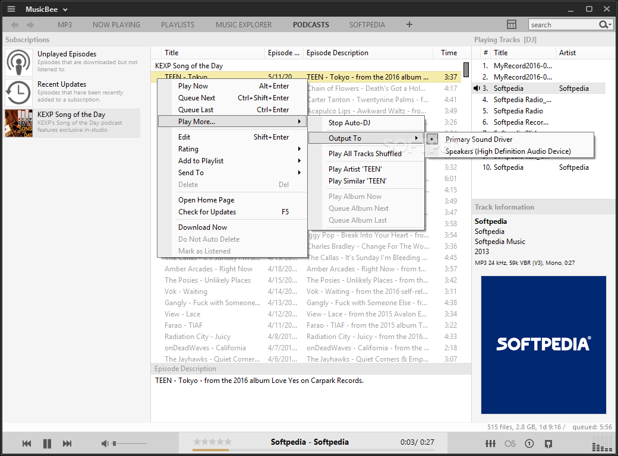Sort by Episode Description column header

368,53
